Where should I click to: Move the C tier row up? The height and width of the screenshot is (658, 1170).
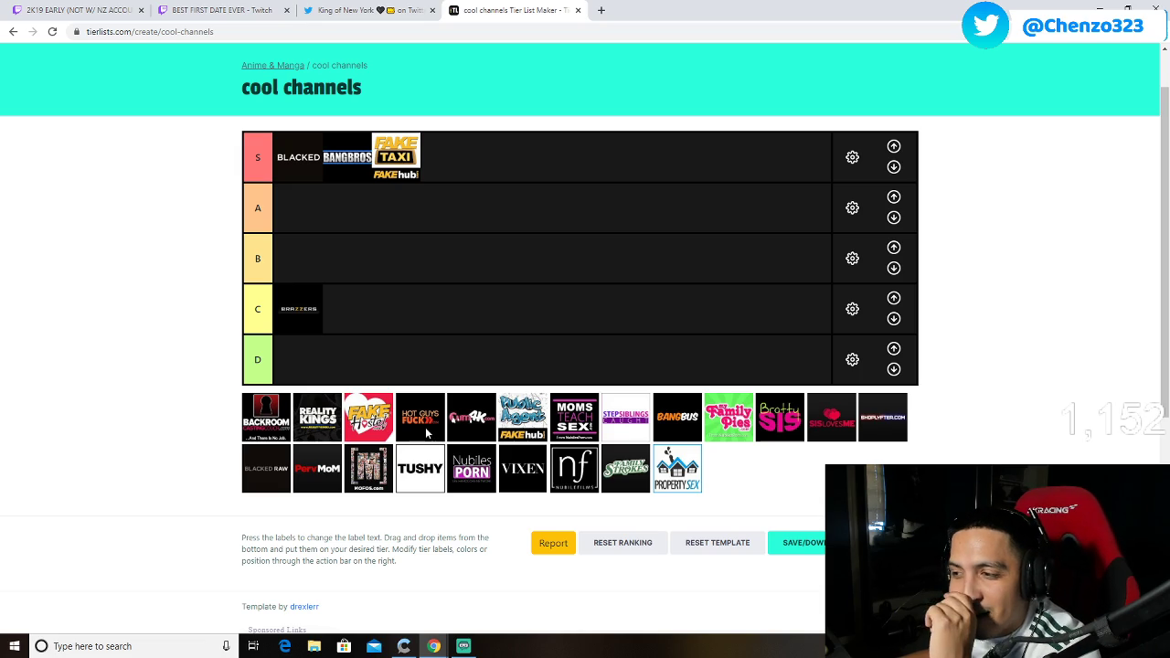coord(894,298)
